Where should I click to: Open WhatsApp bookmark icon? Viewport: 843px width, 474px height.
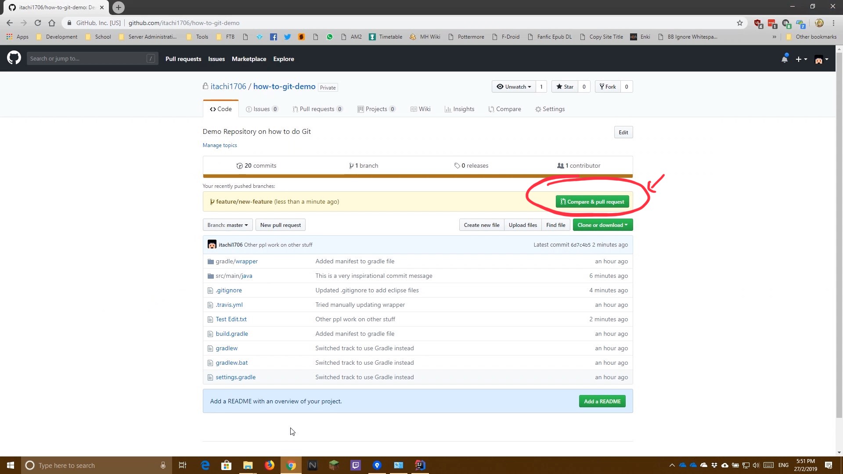[x=330, y=37]
